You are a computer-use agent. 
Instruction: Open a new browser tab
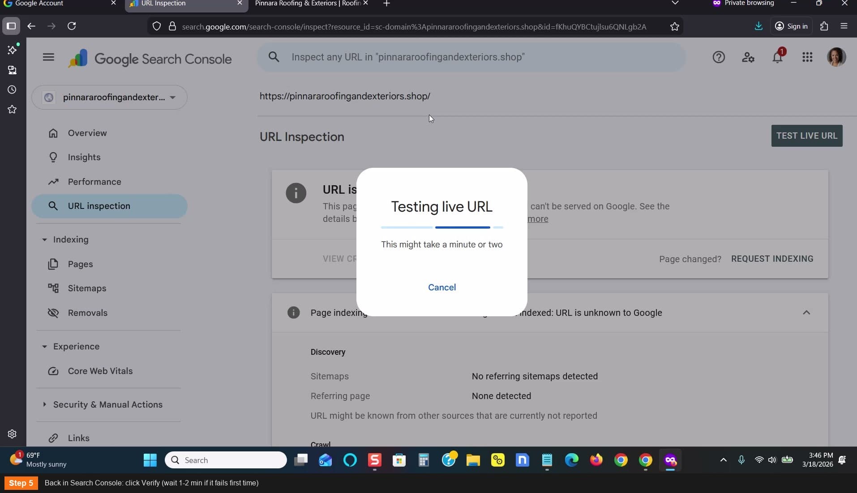point(387,4)
